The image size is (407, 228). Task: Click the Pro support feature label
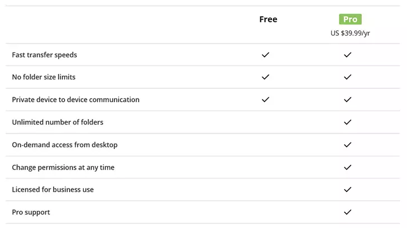pyautogui.click(x=31, y=212)
